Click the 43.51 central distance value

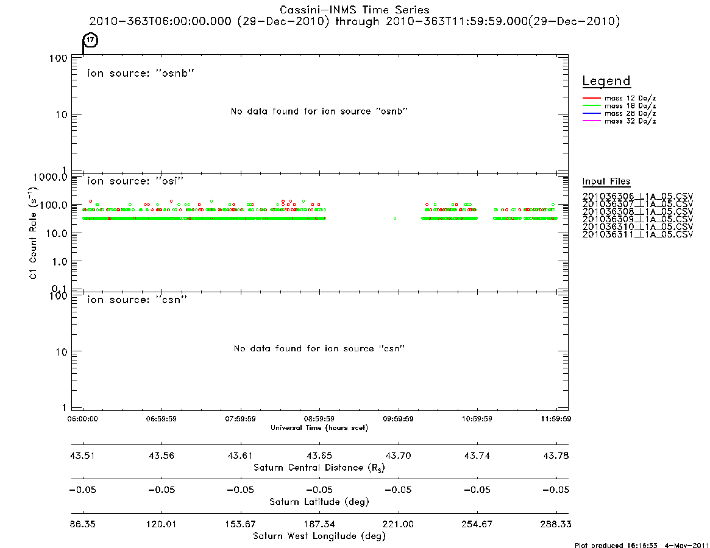point(82,455)
